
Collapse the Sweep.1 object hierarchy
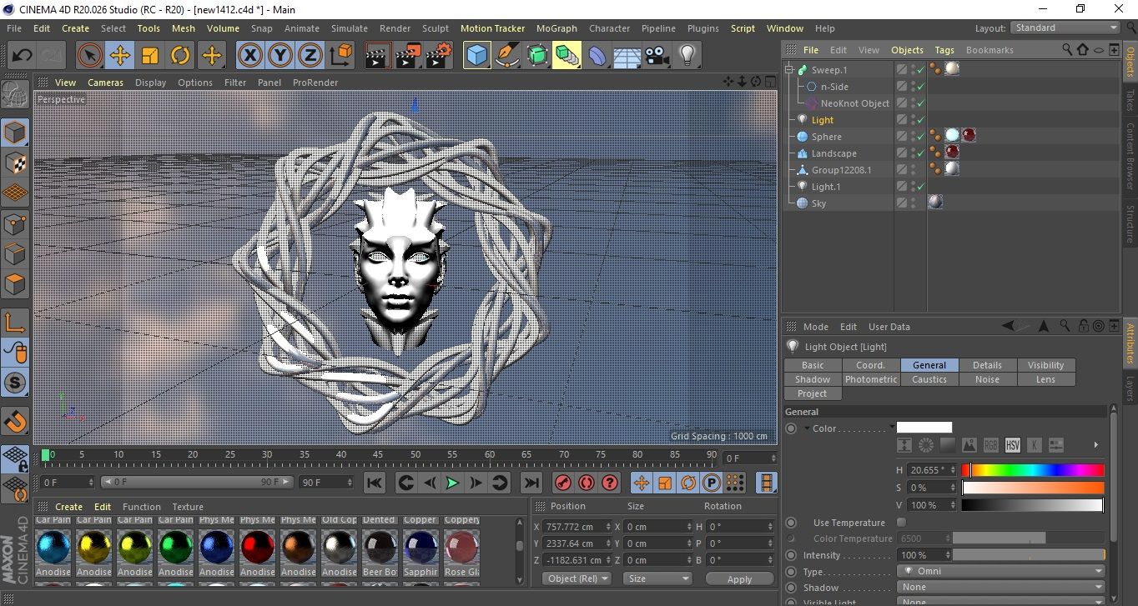tap(789, 70)
